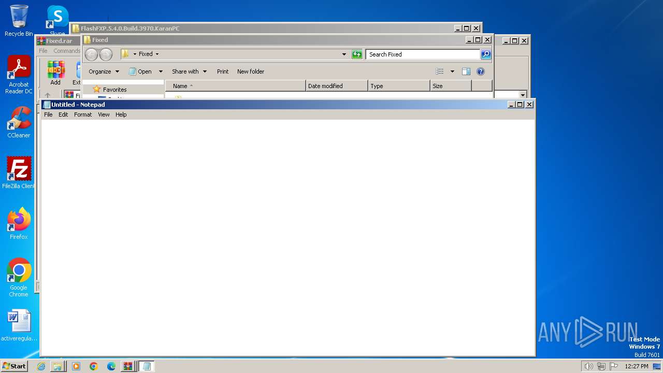Click the taskbar clock showing 12:27 PM
The width and height of the screenshot is (663, 373).
[x=636, y=366]
